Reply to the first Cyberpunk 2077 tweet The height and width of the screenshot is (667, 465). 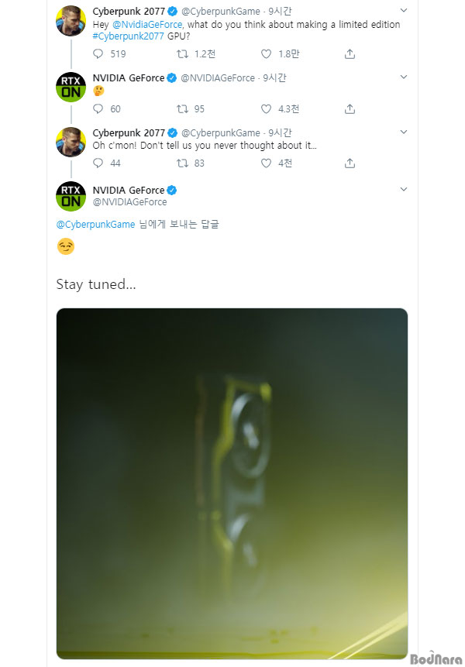pyautogui.click(x=98, y=53)
